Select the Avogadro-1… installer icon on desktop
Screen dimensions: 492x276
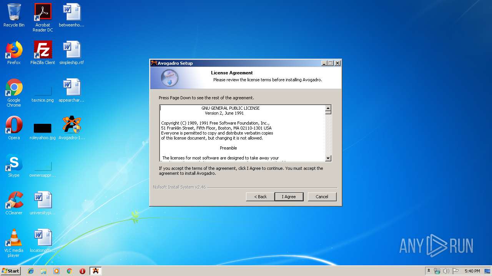pyautogui.click(x=71, y=128)
